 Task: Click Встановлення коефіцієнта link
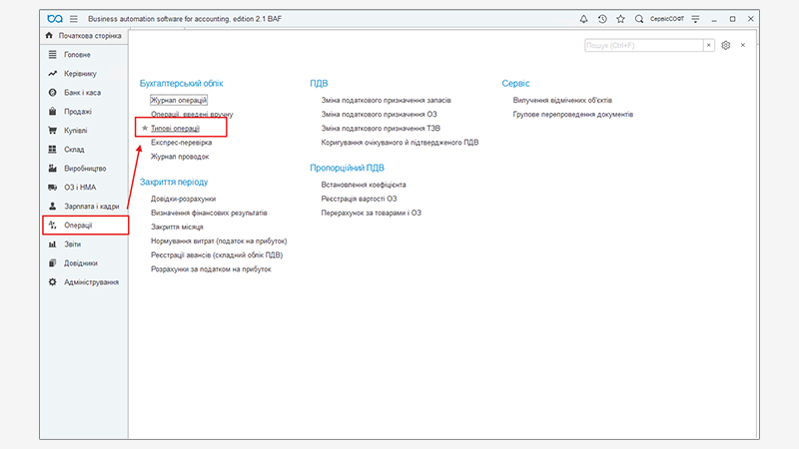[x=364, y=185]
